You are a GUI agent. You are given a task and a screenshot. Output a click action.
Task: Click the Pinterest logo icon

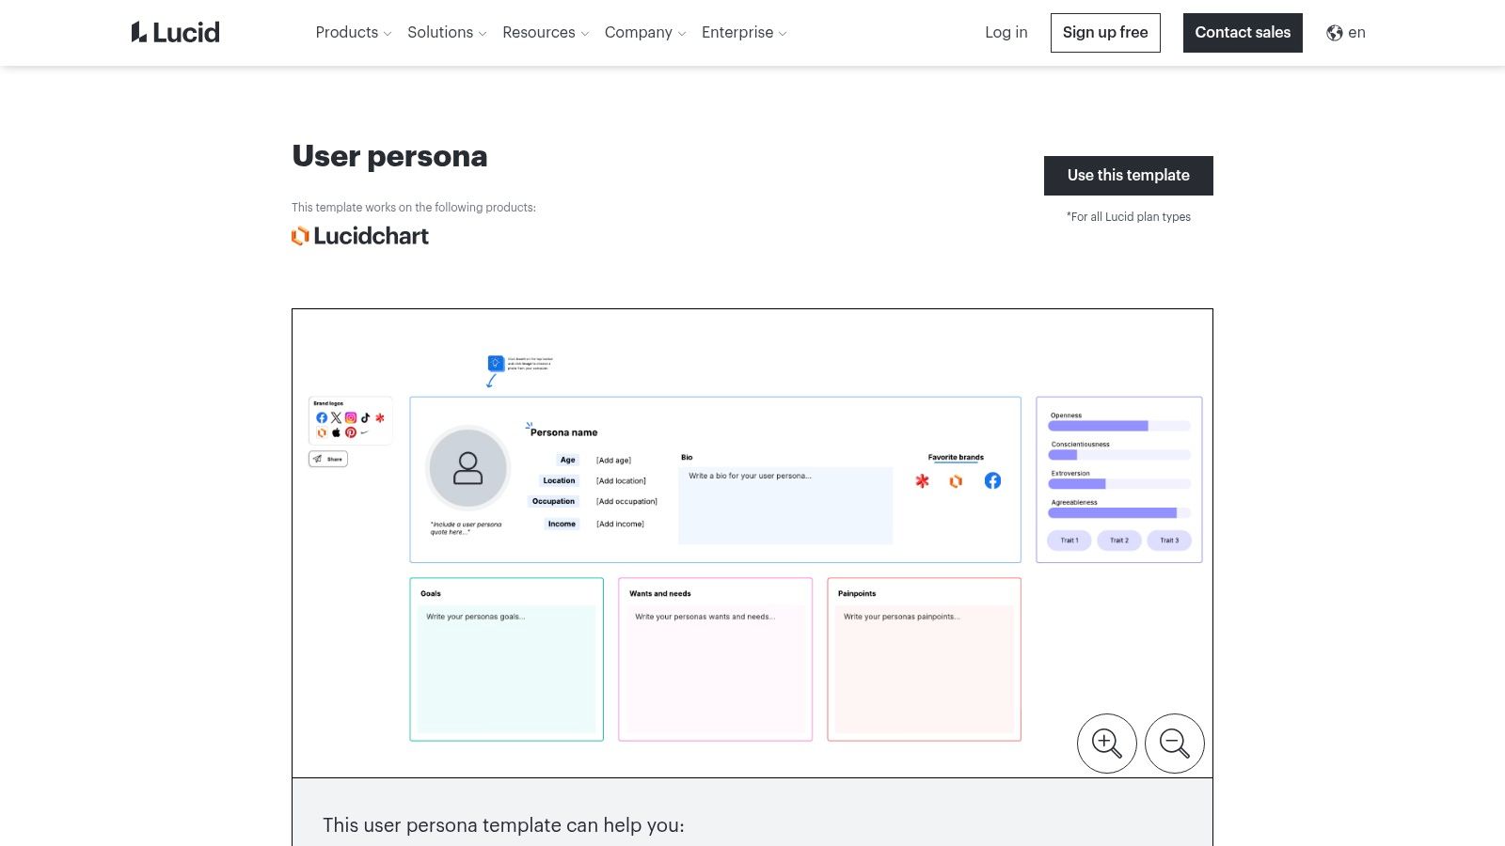[x=351, y=432]
